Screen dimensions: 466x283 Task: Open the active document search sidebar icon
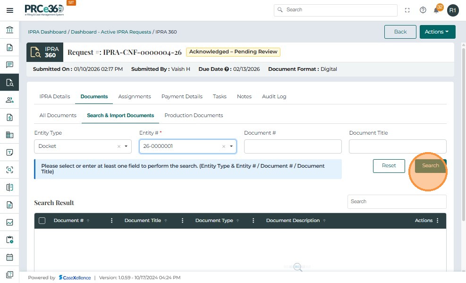[9, 82]
